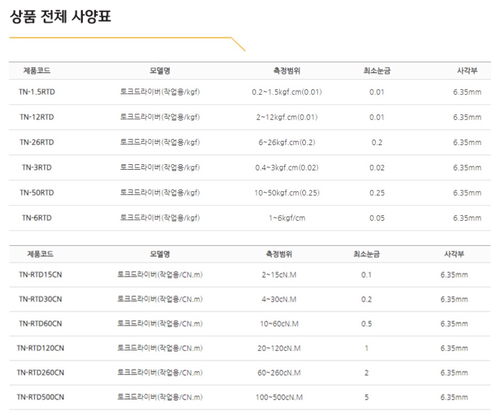The width and height of the screenshot is (501, 415).
Task: Select product code TN-RTD30CN
Action: pyautogui.click(x=40, y=299)
